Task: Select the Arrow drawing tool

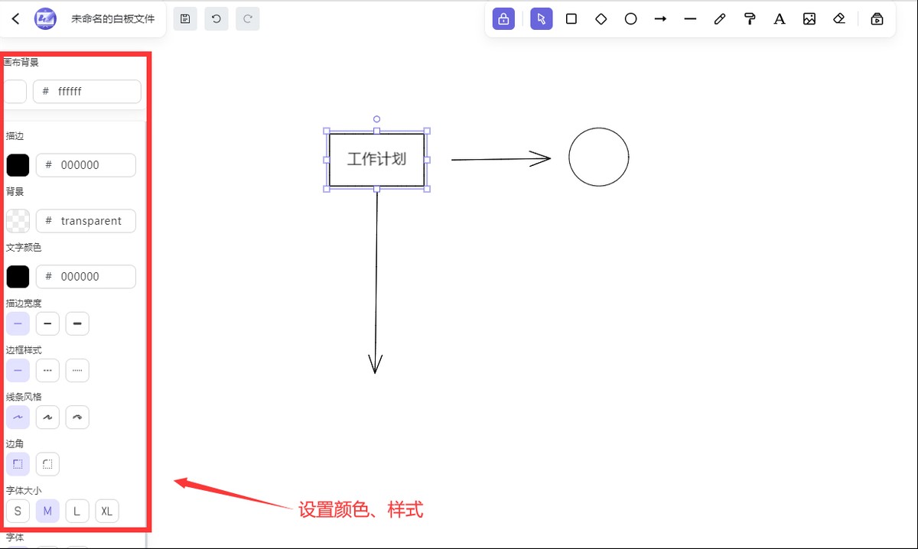Action: (x=660, y=18)
